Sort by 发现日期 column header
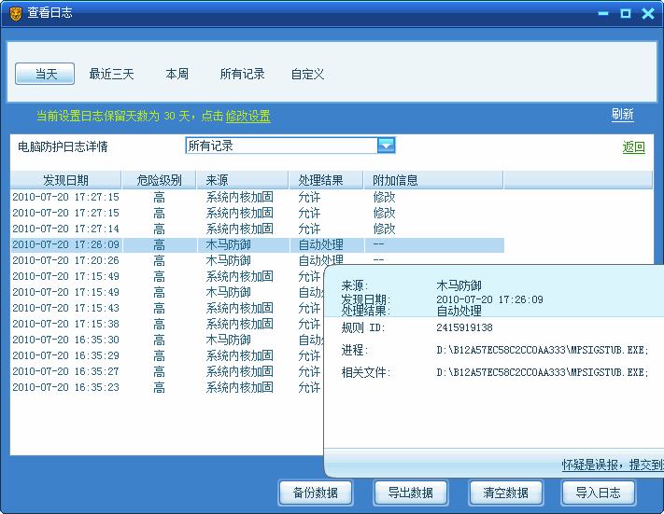The image size is (664, 514). point(65,180)
